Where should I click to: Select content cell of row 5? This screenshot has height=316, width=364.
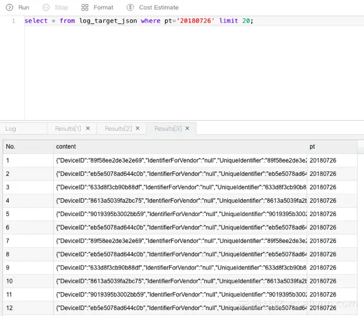tap(180, 214)
